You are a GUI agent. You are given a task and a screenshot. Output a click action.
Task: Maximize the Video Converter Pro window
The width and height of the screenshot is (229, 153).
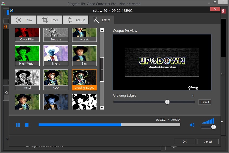click(215, 2)
